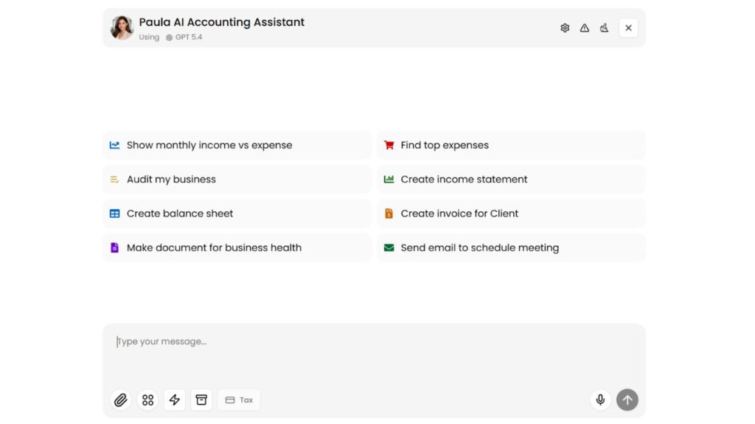This screenshot has height=424, width=755.
Task: Select Send email to schedule meeting
Action: coord(511,247)
